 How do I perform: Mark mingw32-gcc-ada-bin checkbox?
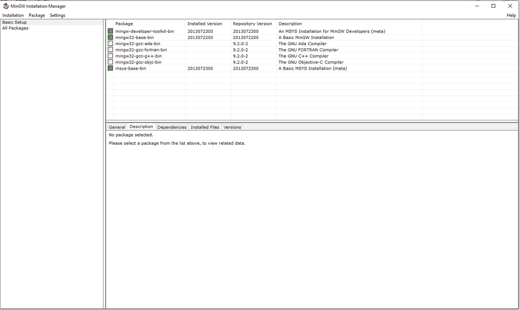(110, 43)
